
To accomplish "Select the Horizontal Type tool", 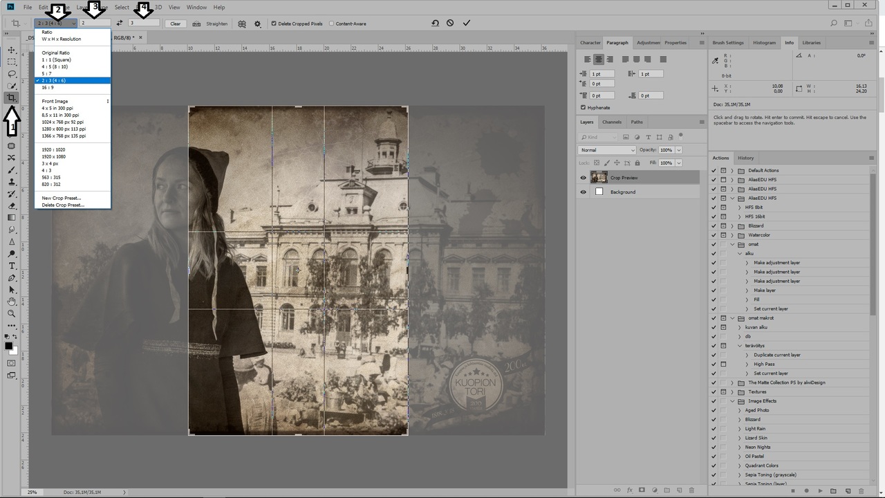I will pyautogui.click(x=12, y=266).
